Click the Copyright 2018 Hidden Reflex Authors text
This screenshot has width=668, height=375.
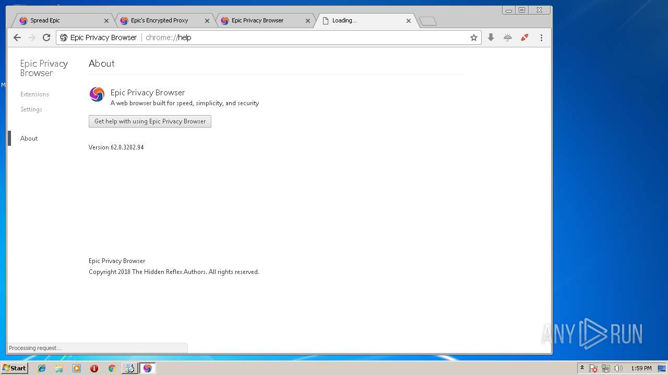[x=174, y=272]
